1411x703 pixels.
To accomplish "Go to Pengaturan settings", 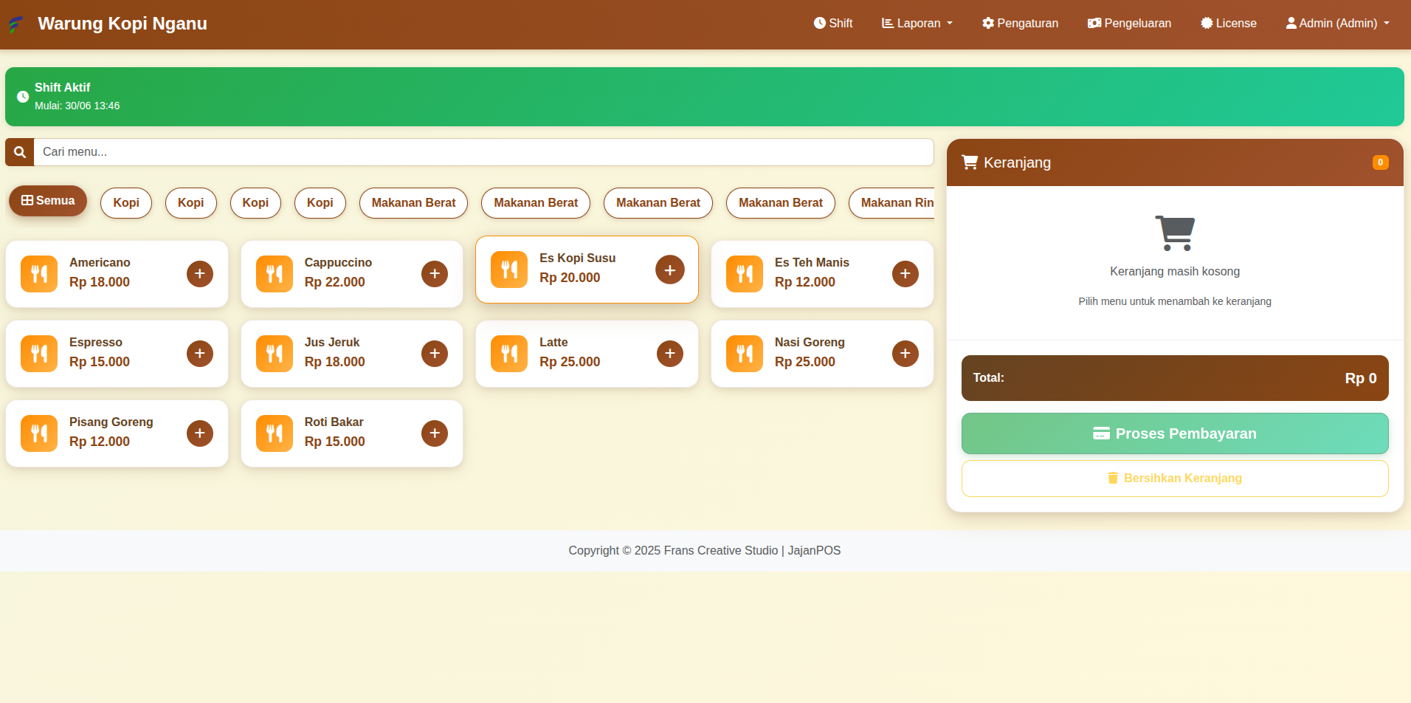I will [1020, 24].
